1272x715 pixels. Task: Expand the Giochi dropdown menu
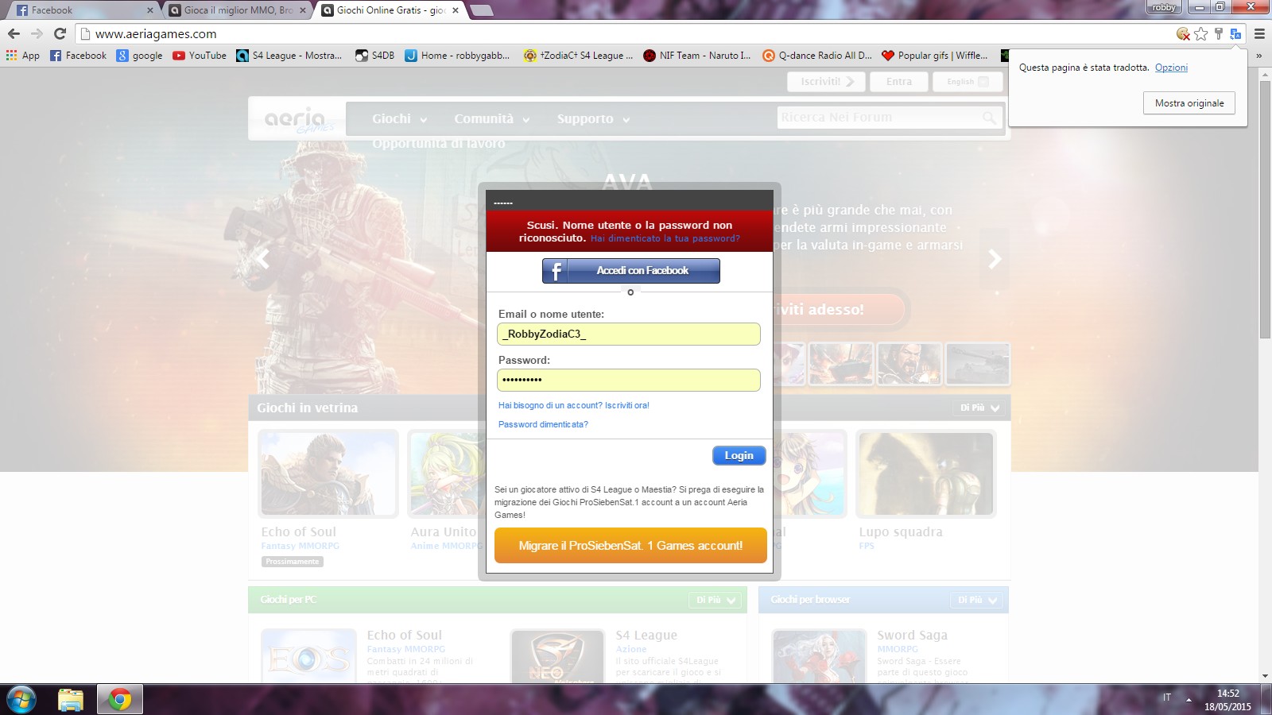pyautogui.click(x=400, y=119)
